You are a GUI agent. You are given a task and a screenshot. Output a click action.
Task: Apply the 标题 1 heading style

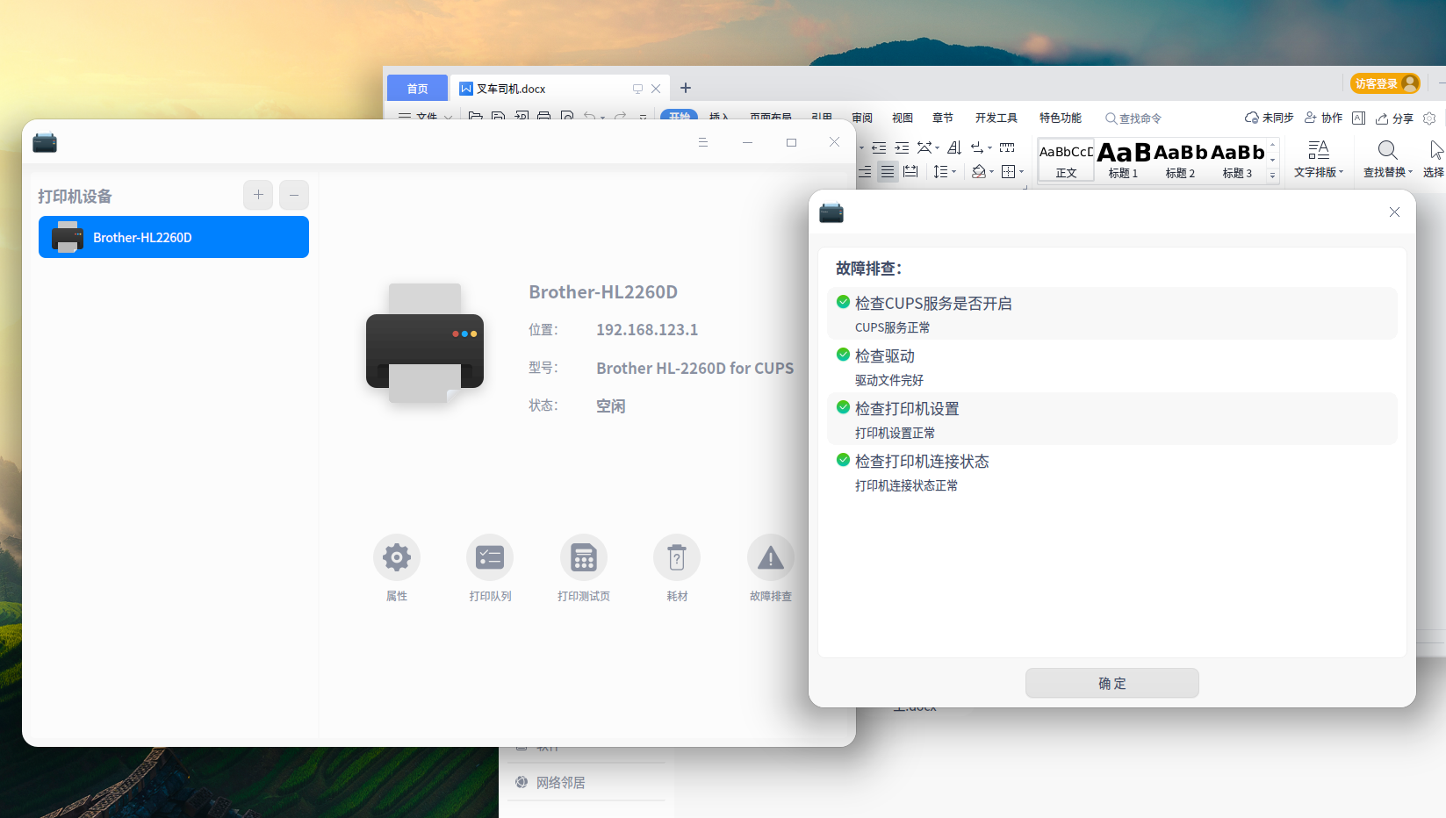click(1122, 160)
